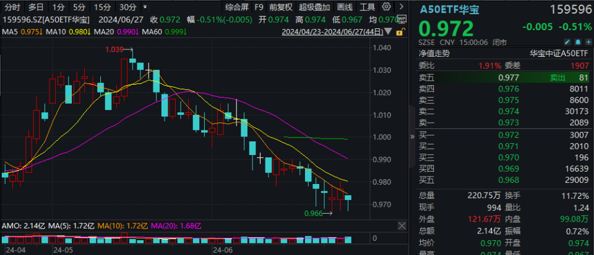Click the 换手 11.72% value
The width and height of the screenshot is (594, 255).
[576, 196]
